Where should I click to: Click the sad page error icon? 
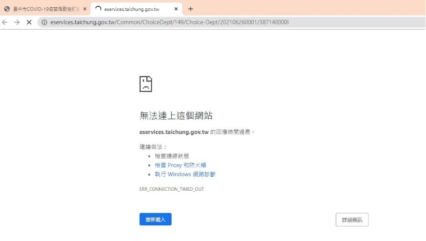(146, 84)
